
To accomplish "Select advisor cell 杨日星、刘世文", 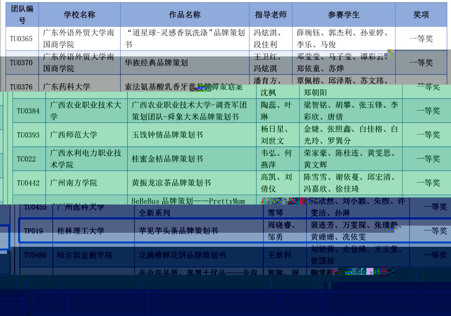I will coord(278,135).
